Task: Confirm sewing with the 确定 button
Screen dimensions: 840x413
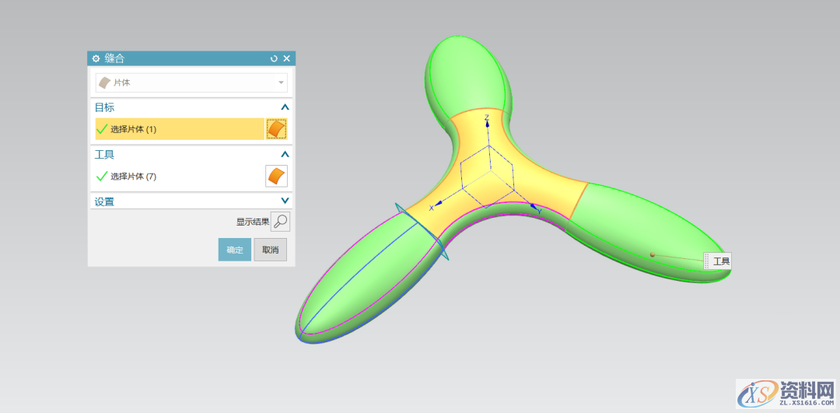Action: click(x=234, y=250)
